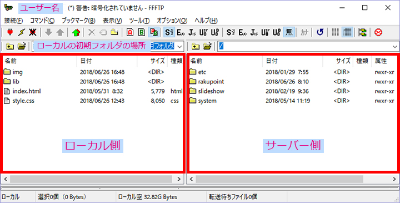Click the Refresh circular-arrow icon
The width and height of the screenshot is (400, 203).
coord(319,32)
